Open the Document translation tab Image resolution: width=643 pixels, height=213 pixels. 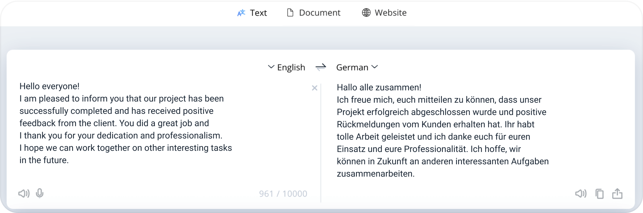pos(314,13)
